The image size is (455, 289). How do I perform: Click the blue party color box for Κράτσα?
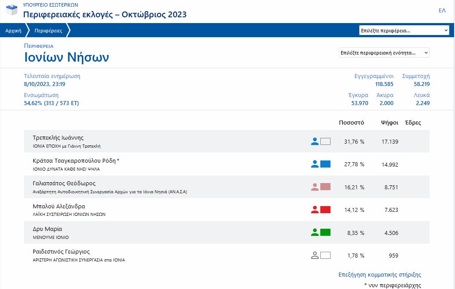pos(325,164)
